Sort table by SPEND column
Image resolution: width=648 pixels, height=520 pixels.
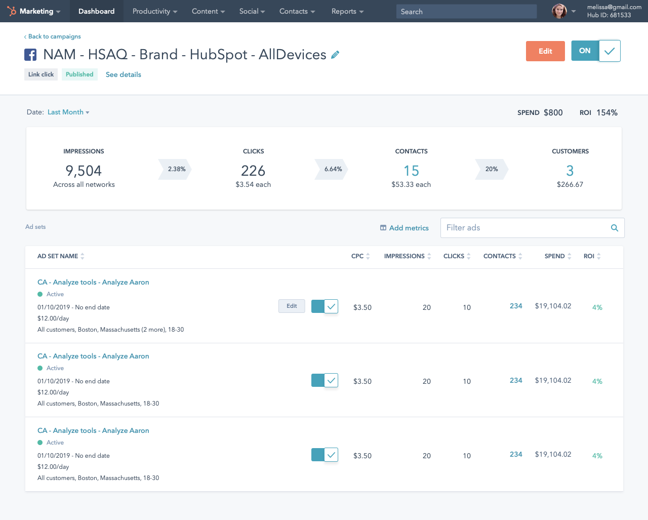coord(570,256)
